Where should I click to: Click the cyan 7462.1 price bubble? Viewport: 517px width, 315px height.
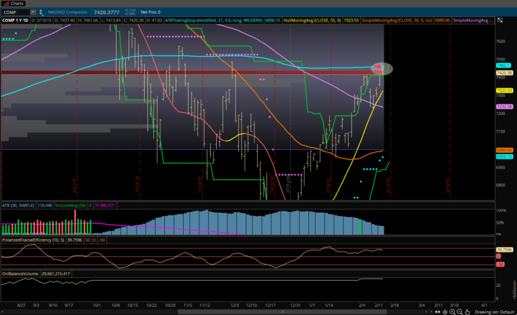point(505,66)
